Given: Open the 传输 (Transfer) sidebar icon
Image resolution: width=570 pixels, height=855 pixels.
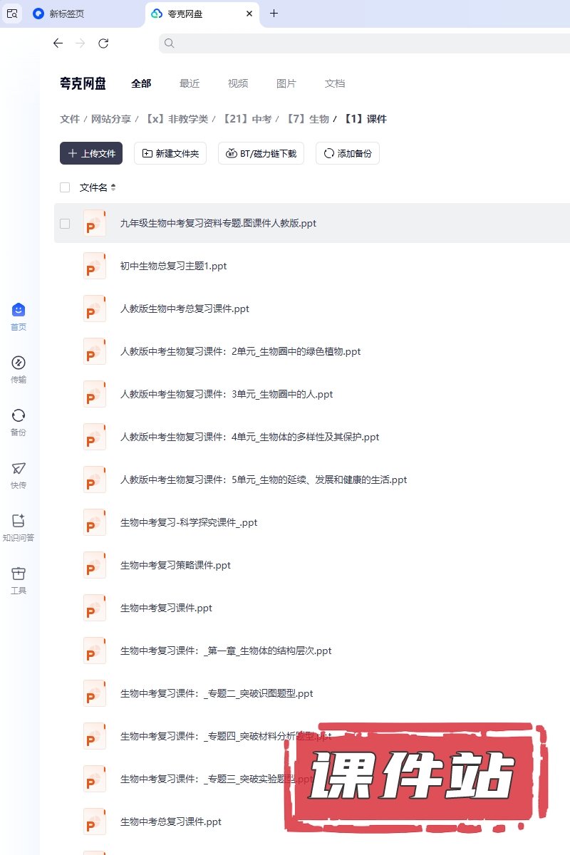Looking at the screenshot, I should point(19,363).
